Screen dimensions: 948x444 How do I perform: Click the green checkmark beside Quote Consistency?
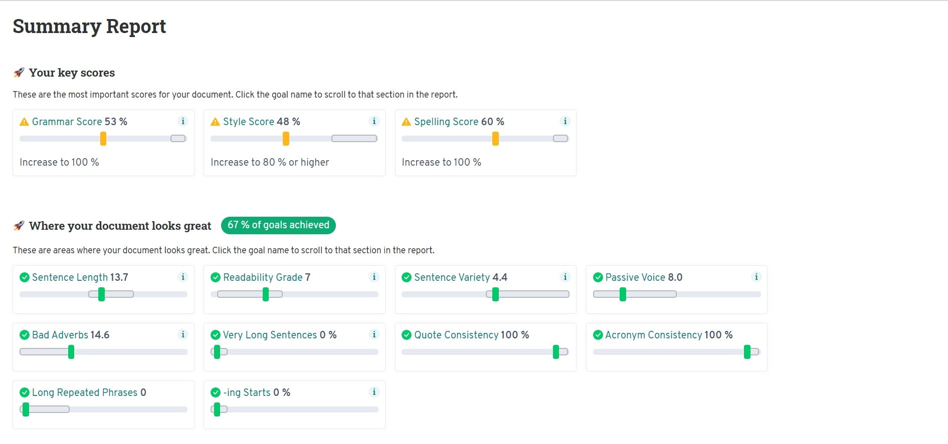coord(406,335)
